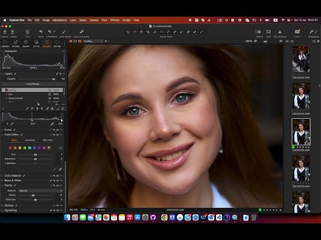
Task: Uncheck the Eye layer checkbox
Action: [x=7, y=94]
